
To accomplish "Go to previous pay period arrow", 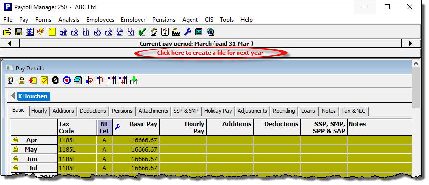I will click(x=10, y=44).
